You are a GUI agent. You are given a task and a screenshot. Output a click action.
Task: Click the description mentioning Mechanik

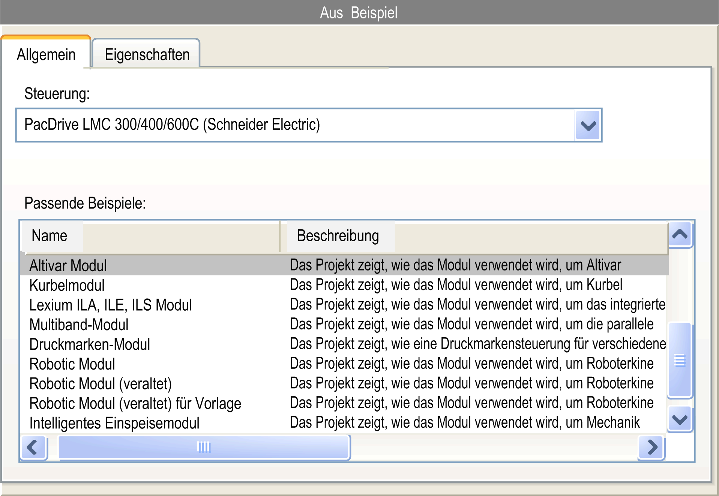(x=465, y=423)
